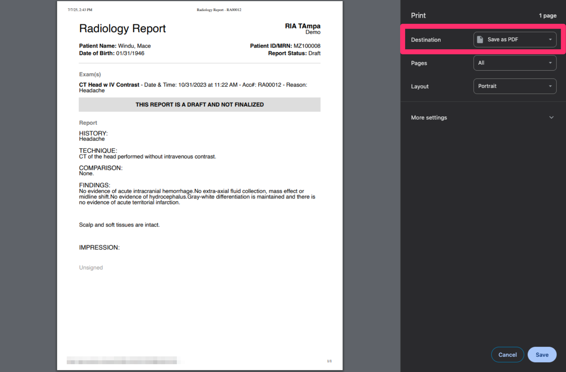
Task: Click the '7/7/25, 2:43 PM' page header timestamp
Action: point(80,10)
